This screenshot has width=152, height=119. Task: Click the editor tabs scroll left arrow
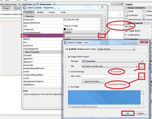tap(112, 4)
